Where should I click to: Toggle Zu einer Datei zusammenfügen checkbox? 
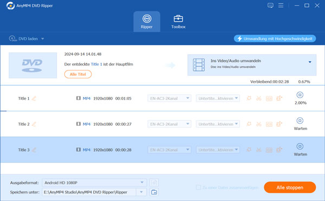click(198, 187)
